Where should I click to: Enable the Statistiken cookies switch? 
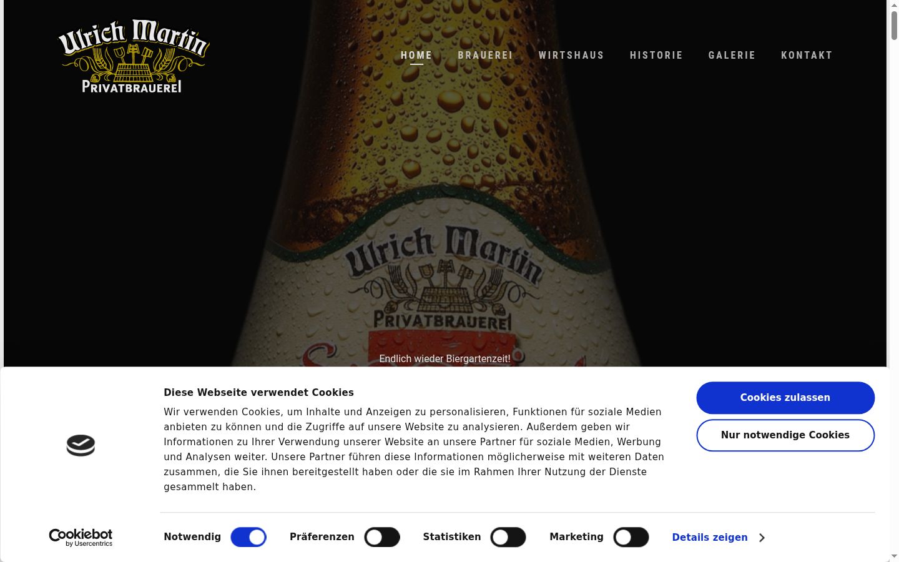pyautogui.click(x=508, y=537)
